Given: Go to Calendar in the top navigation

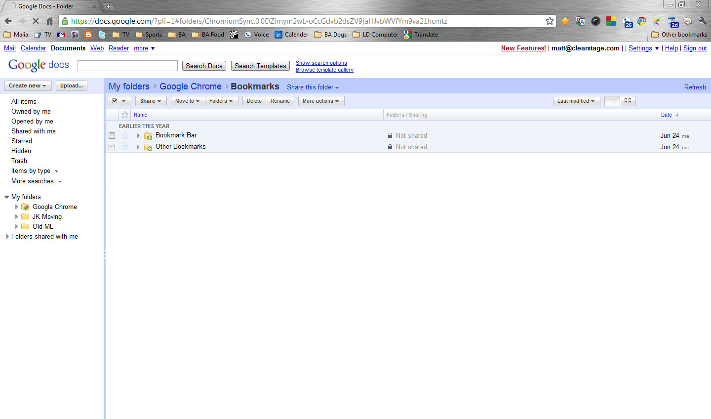Looking at the screenshot, I should pos(33,48).
